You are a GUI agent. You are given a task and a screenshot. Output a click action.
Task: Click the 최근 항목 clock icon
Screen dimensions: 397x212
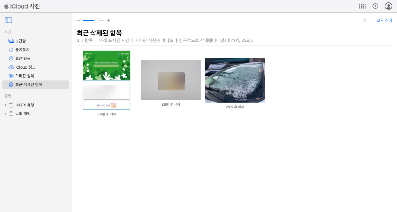[x=11, y=58]
